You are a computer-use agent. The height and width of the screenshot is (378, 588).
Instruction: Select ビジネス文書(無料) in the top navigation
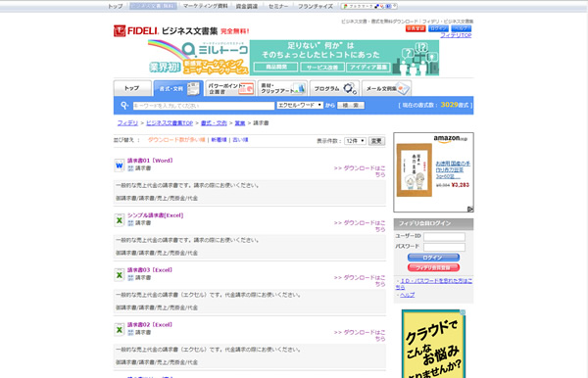click(x=153, y=7)
